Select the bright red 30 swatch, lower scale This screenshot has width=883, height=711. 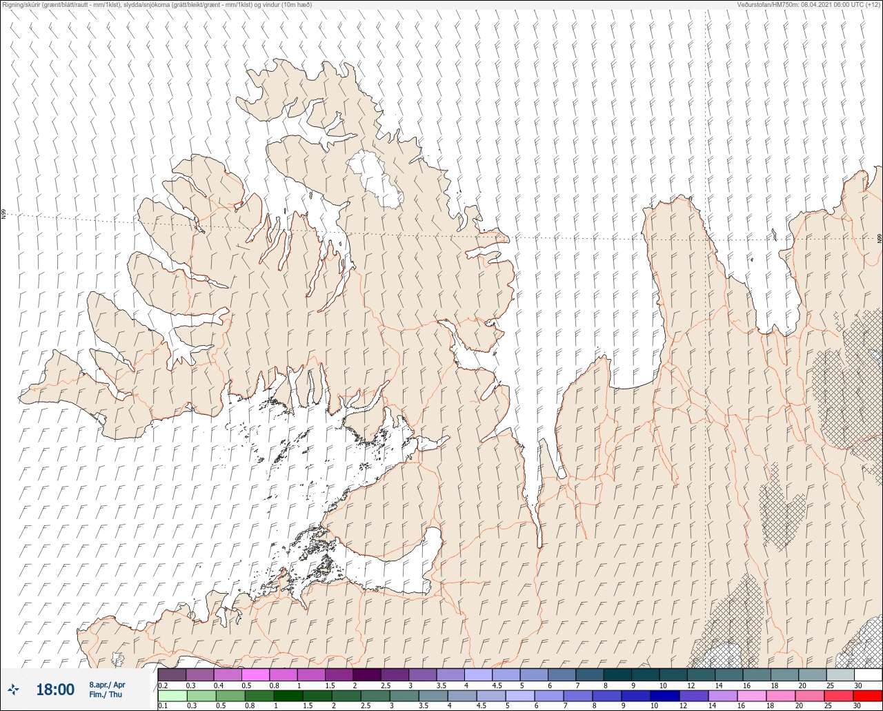point(868,696)
